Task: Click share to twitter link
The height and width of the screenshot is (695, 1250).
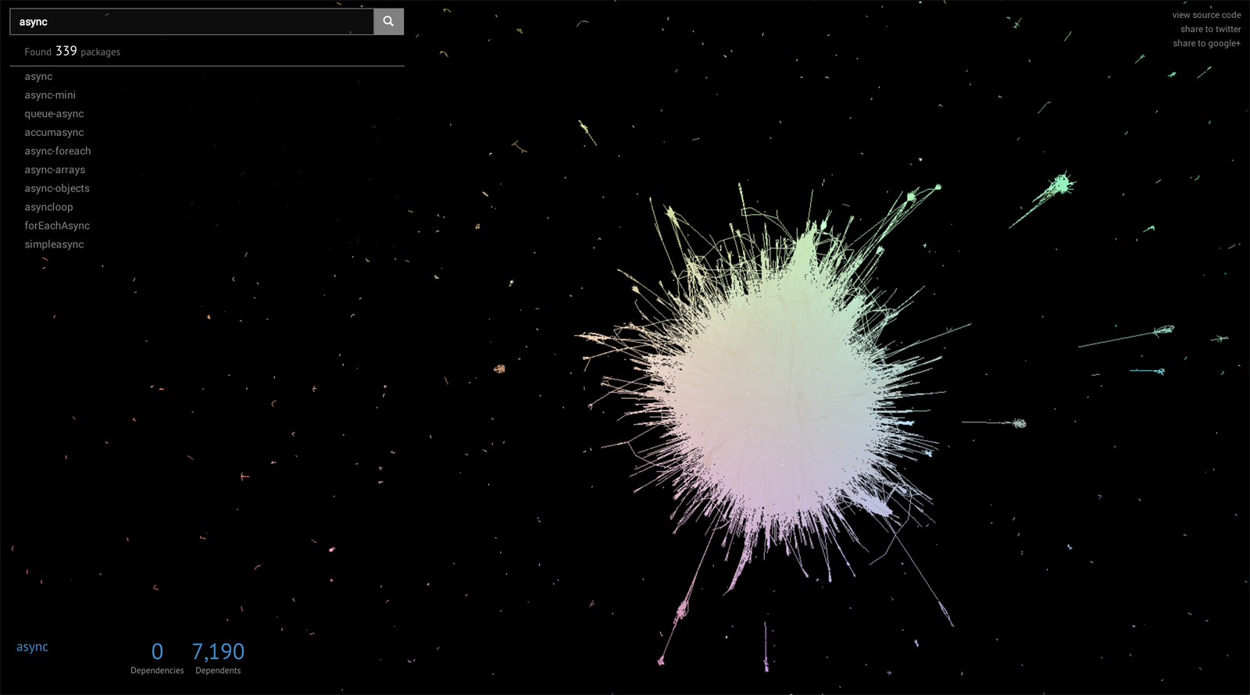Action: (1210, 29)
